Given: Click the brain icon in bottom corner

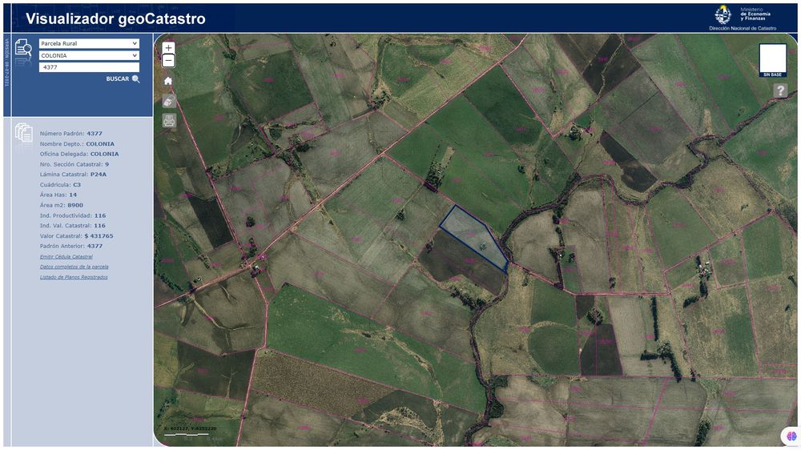Looking at the screenshot, I should [x=789, y=436].
